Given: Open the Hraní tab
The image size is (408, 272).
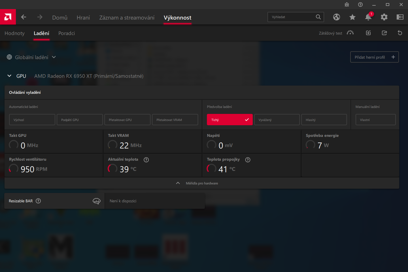Looking at the screenshot, I should [x=83, y=18].
